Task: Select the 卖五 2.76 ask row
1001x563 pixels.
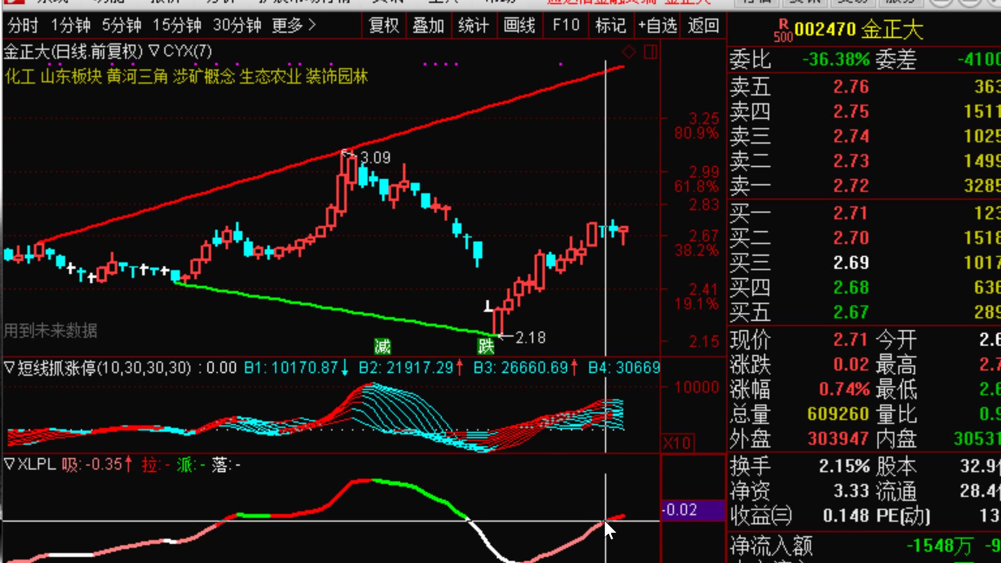Action: pos(864,87)
